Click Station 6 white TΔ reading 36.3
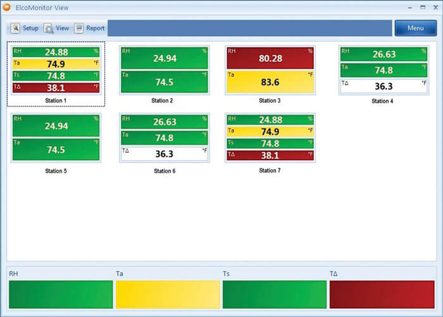The width and height of the screenshot is (443, 317). [x=164, y=154]
